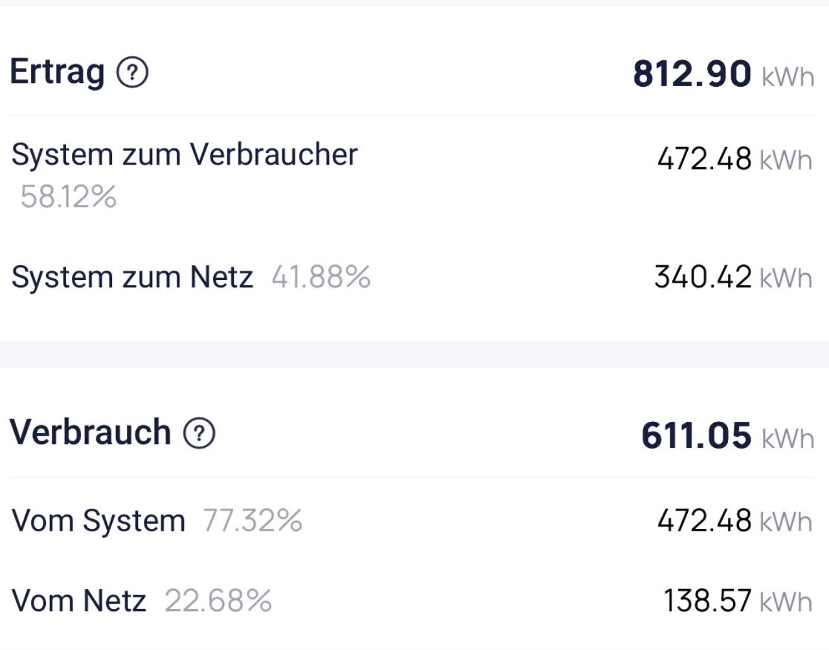The height and width of the screenshot is (650, 829).
Task: Tap the Verbrauch section heading
Action: tap(91, 432)
